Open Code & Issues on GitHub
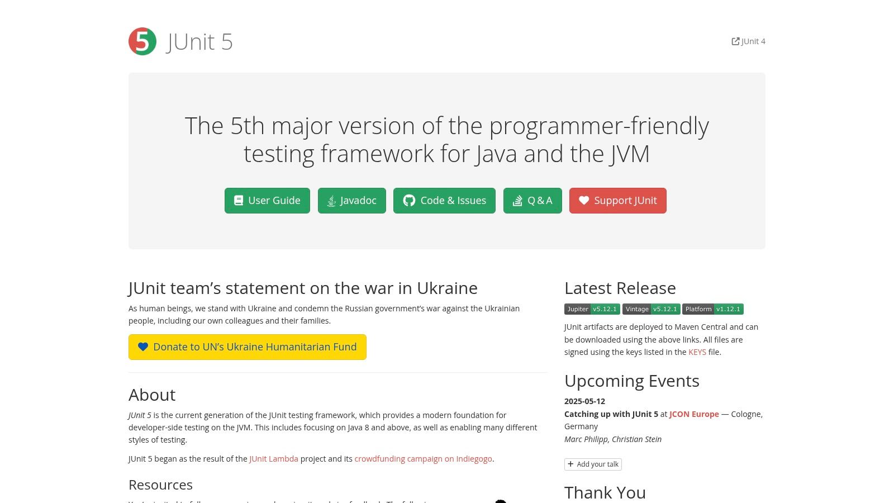This screenshot has height=503, width=894. [444, 201]
